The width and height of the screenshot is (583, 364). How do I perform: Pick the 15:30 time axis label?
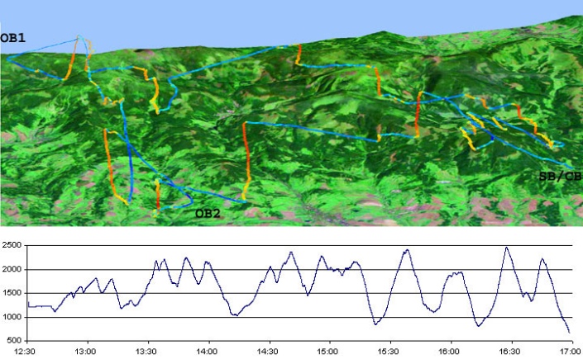pos(389,351)
